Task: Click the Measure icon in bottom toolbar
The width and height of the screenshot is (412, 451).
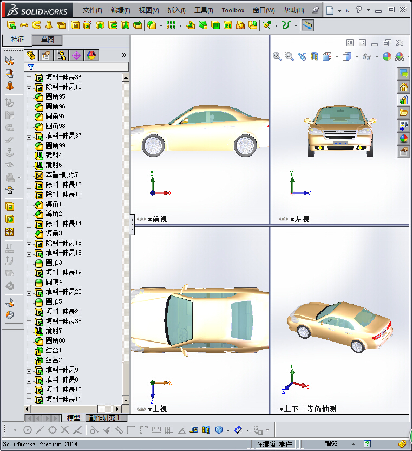Action: click(194, 430)
